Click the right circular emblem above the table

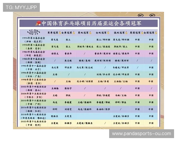pos(152,15)
